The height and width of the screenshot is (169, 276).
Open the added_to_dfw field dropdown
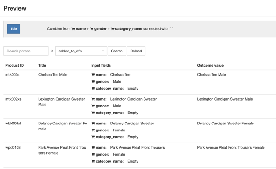(81, 51)
